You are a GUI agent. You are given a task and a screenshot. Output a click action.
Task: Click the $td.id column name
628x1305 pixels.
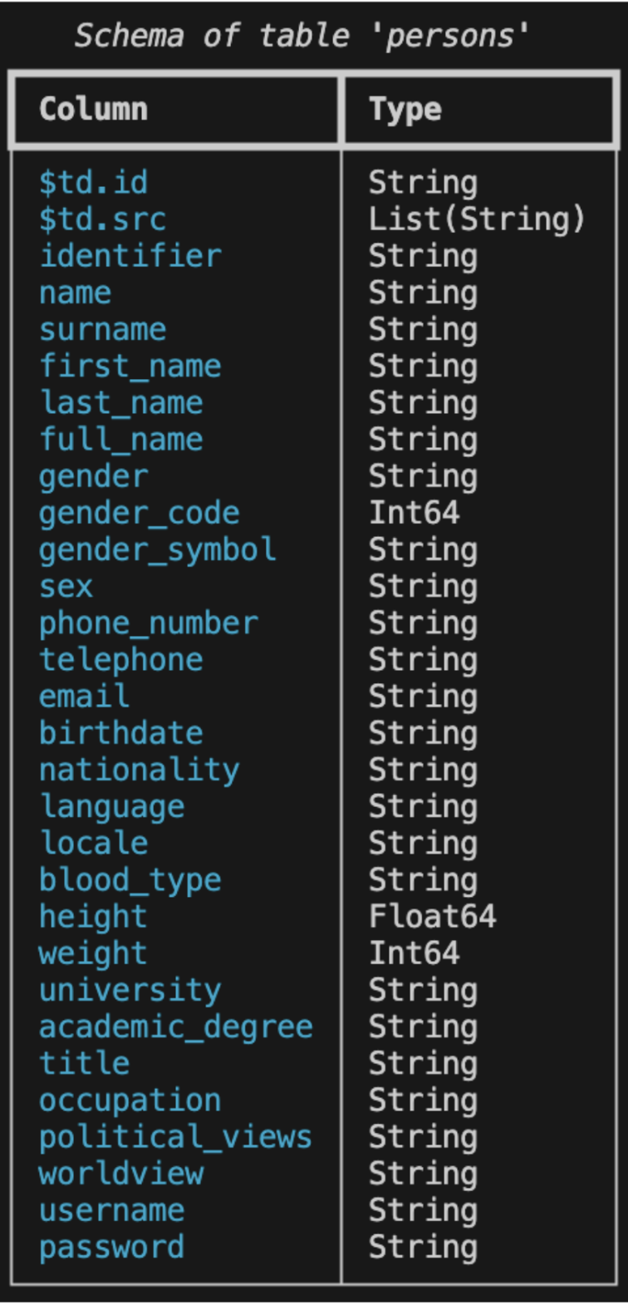93,183
